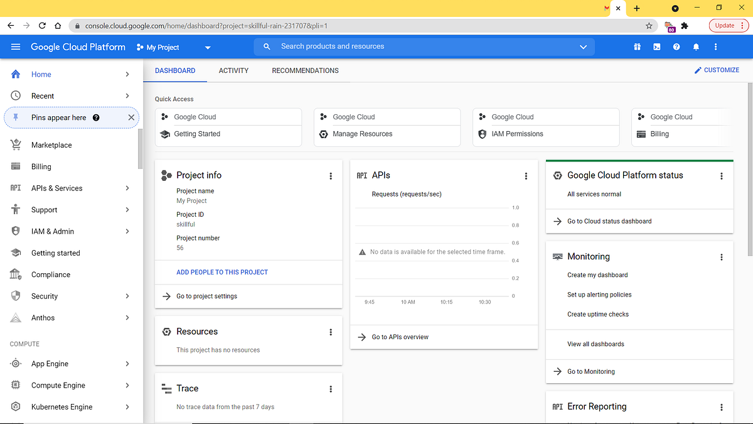
Task: Expand the Recent submenu chevron
Action: click(127, 95)
